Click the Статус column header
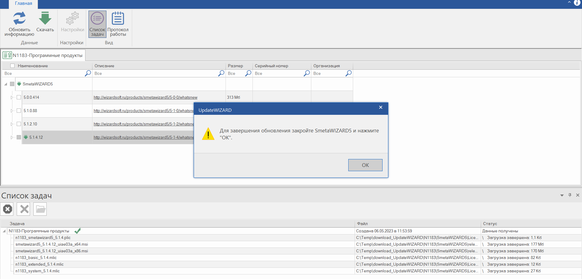 531,224
